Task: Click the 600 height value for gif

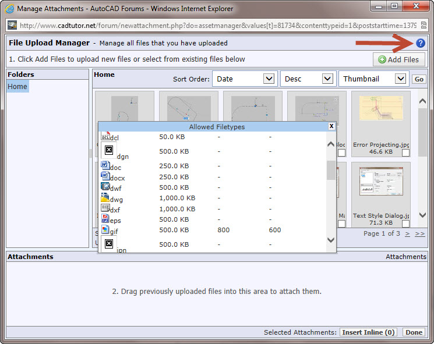Action: click(x=275, y=230)
